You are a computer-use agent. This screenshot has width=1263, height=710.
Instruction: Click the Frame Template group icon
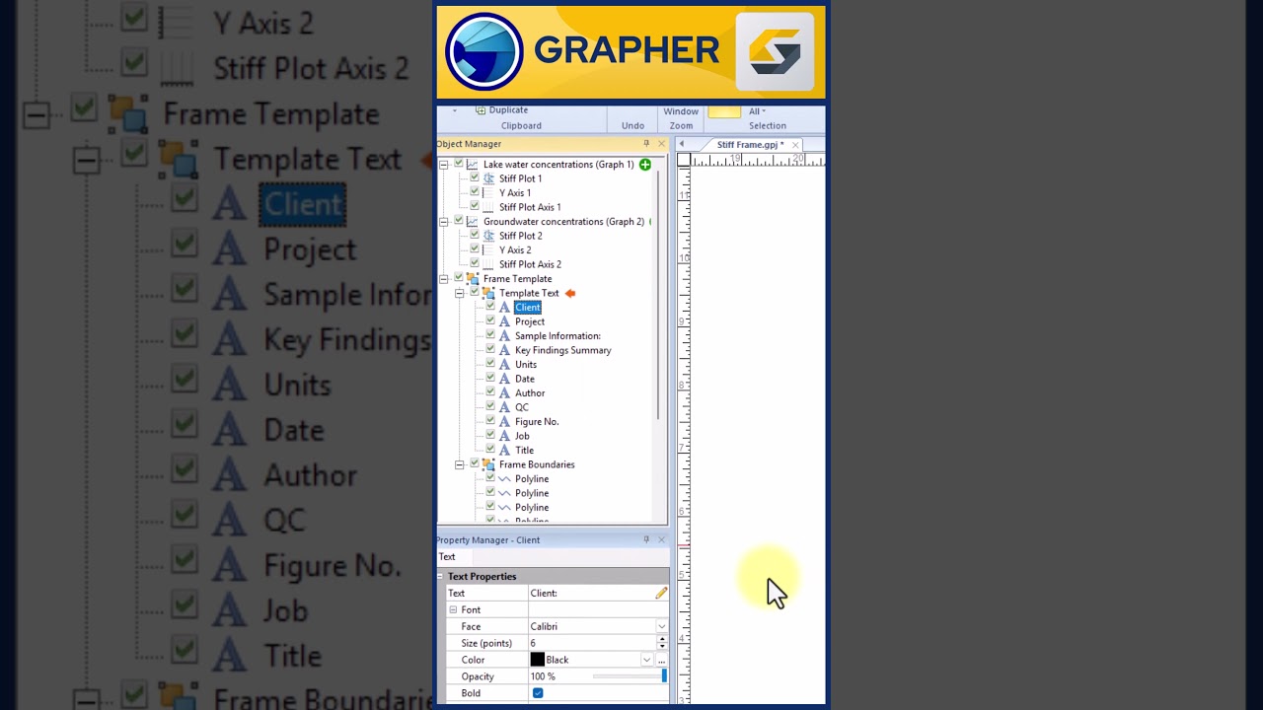tap(473, 279)
